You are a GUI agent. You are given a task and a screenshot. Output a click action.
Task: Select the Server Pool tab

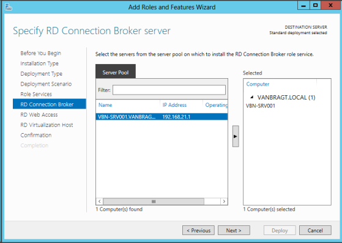pos(116,71)
